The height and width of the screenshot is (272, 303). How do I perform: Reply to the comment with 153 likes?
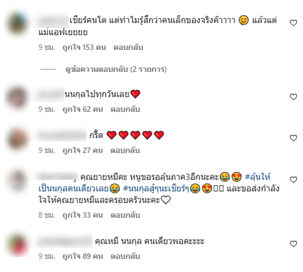point(128,47)
